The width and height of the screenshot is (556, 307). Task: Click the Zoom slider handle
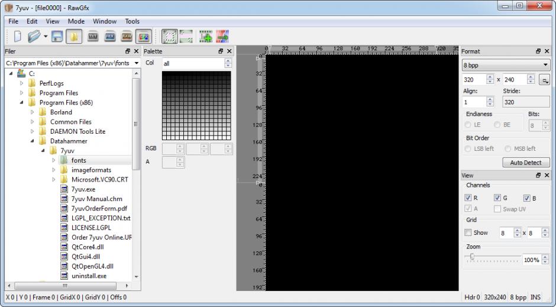pyautogui.click(x=472, y=257)
